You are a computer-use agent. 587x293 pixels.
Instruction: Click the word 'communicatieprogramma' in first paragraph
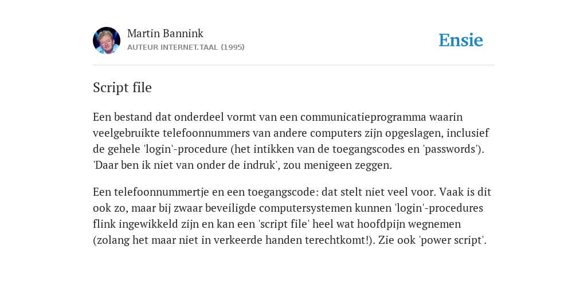[363, 117]
